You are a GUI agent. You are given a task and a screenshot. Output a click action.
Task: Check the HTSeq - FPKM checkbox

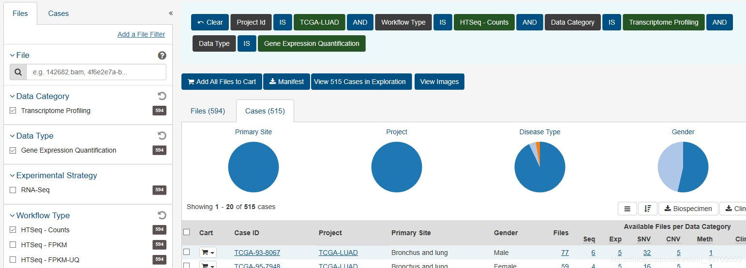point(13,245)
